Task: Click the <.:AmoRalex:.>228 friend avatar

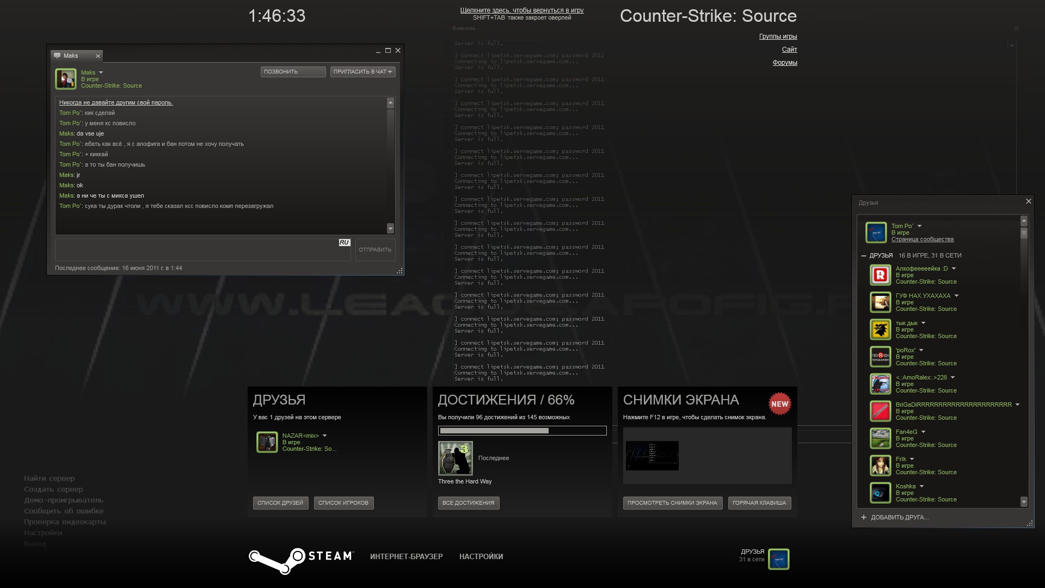Action: [880, 384]
